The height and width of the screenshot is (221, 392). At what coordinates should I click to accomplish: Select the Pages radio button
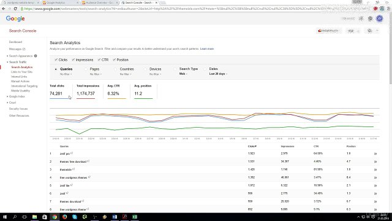click(x=86, y=69)
